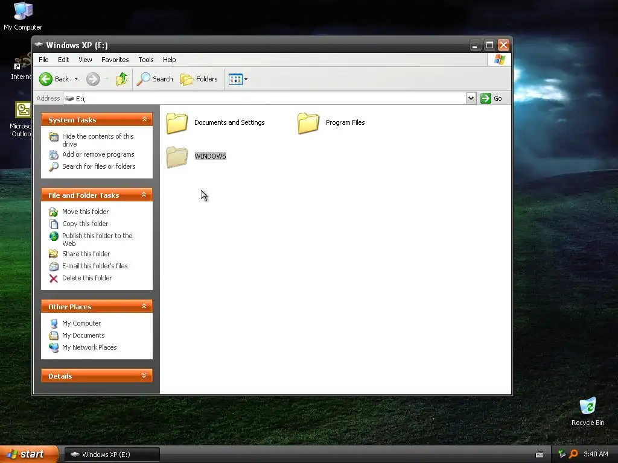Click the Share this folder icon

tap(54, 254)
